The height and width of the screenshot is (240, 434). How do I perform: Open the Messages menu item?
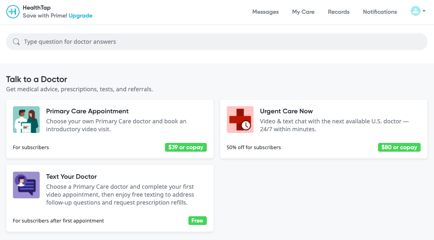click(x=265, y=12)
